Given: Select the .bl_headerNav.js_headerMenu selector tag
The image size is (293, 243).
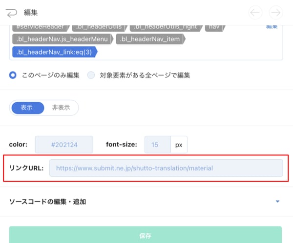Looking at the screenshot, I should pos(63,39).
